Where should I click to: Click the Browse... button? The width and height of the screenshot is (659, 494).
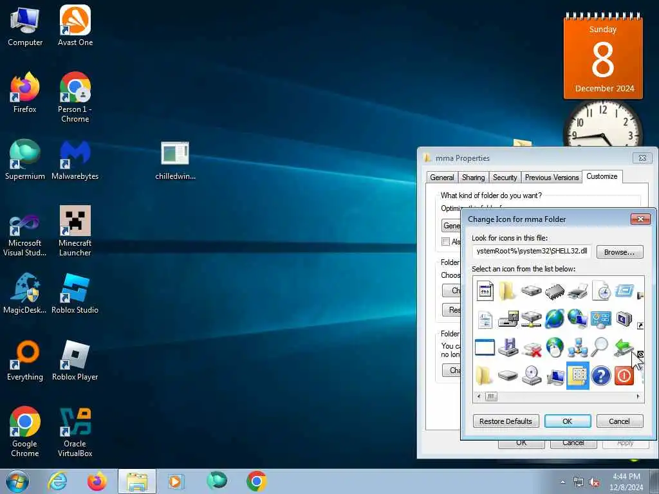point(620,252)
